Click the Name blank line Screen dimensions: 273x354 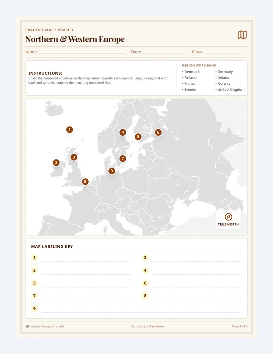pos(82,53)
